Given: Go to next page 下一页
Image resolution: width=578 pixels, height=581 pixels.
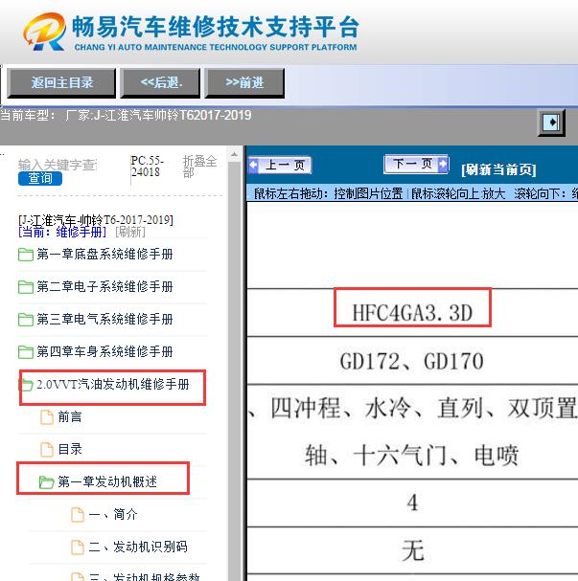Looking at the screenshot, I should 416,164.
